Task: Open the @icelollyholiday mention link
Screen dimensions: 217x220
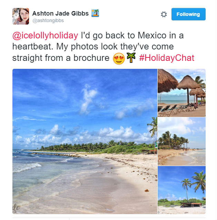Action: pyautogui.click(x=45, y=36)
